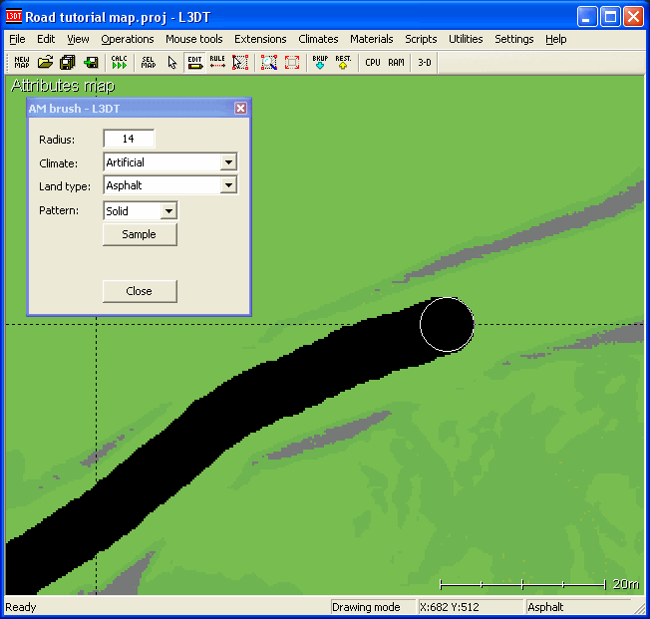This screenshot has width=650, height=619.
Task: Toggle the Edit tool in toolbar
Action: point(195,62)
